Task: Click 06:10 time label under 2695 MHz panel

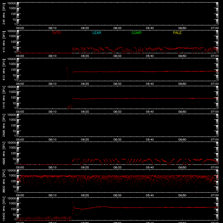Action: point(52,140)
